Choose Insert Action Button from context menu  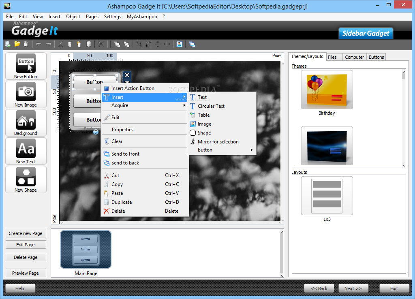coord(145,88)
